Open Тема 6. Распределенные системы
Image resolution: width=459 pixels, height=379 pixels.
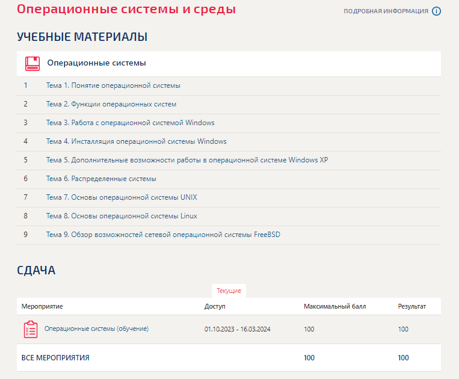pos(101,179)
